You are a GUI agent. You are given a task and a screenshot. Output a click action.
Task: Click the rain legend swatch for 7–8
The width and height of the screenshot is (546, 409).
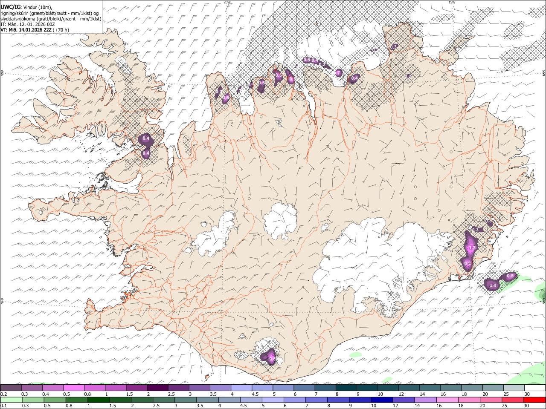[316, 400]
